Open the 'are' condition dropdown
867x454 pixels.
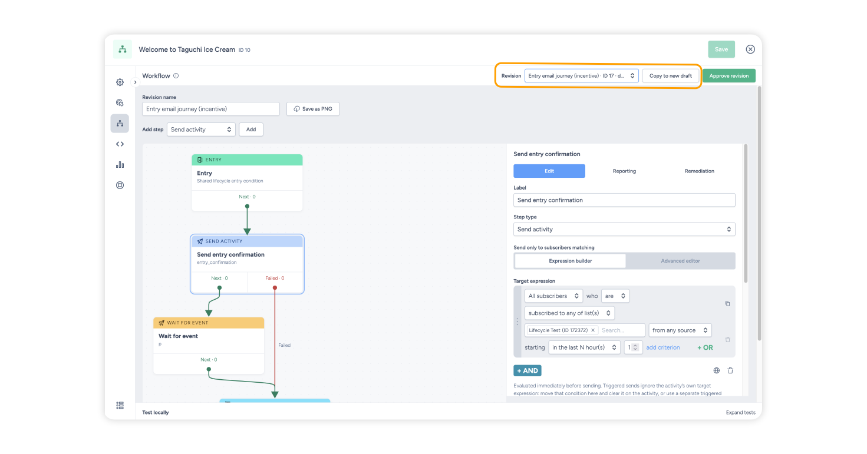(615, 296)
